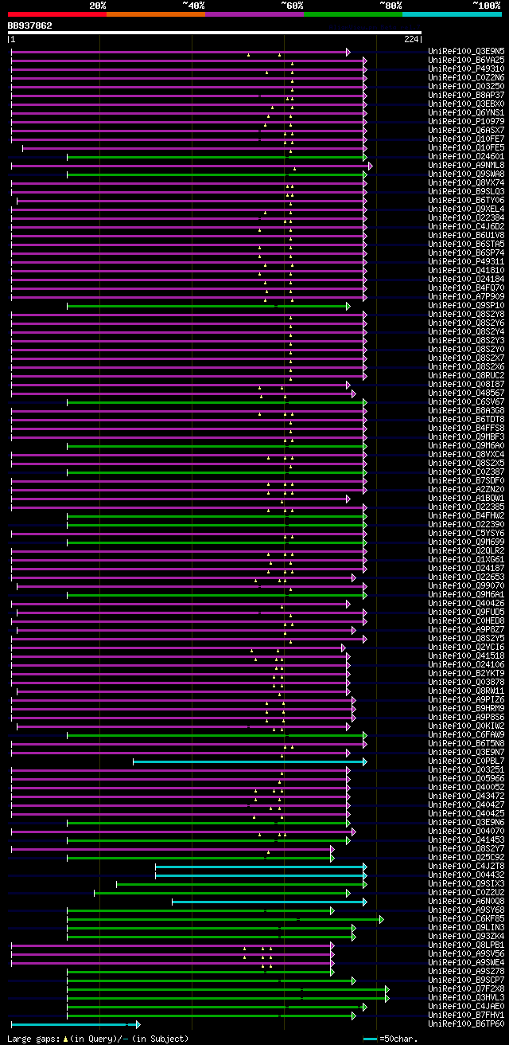Select hit label UniRef100_Q99070
The image size is (509, 1045).
[466, 585]
